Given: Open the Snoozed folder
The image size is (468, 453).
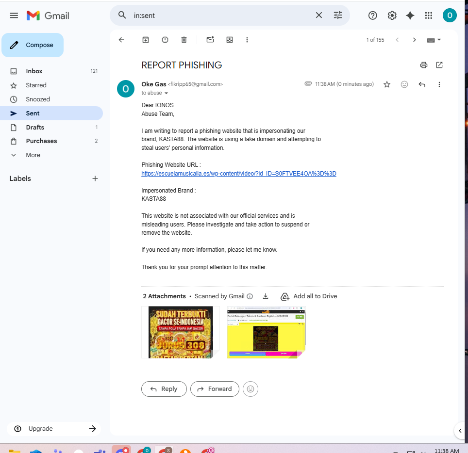Looking at the screenshot, I should click(x=51, y=99).
